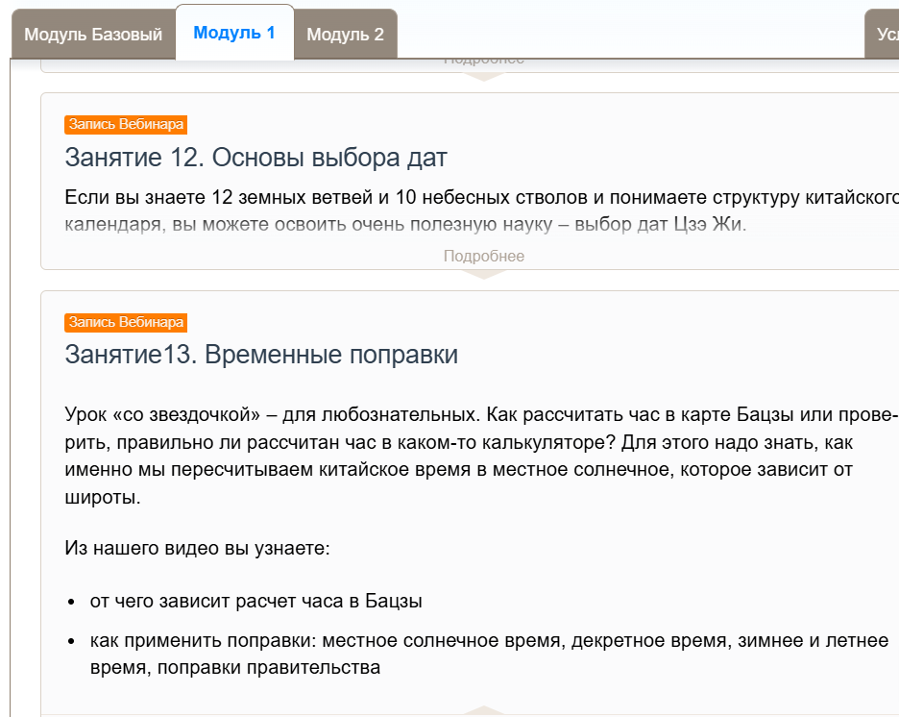The image size is (899, 717).
Task: Click the bullet dot before как применить поправки
Action: pos(72,641)
